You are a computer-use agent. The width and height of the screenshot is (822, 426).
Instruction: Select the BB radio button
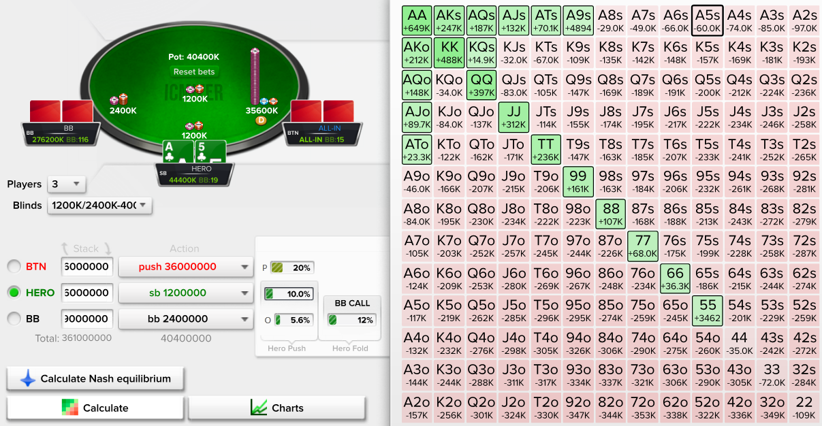(13, 318)
